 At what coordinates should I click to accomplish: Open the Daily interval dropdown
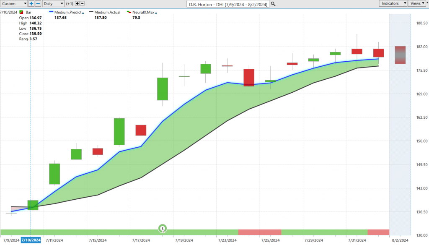tap(54, 3)
